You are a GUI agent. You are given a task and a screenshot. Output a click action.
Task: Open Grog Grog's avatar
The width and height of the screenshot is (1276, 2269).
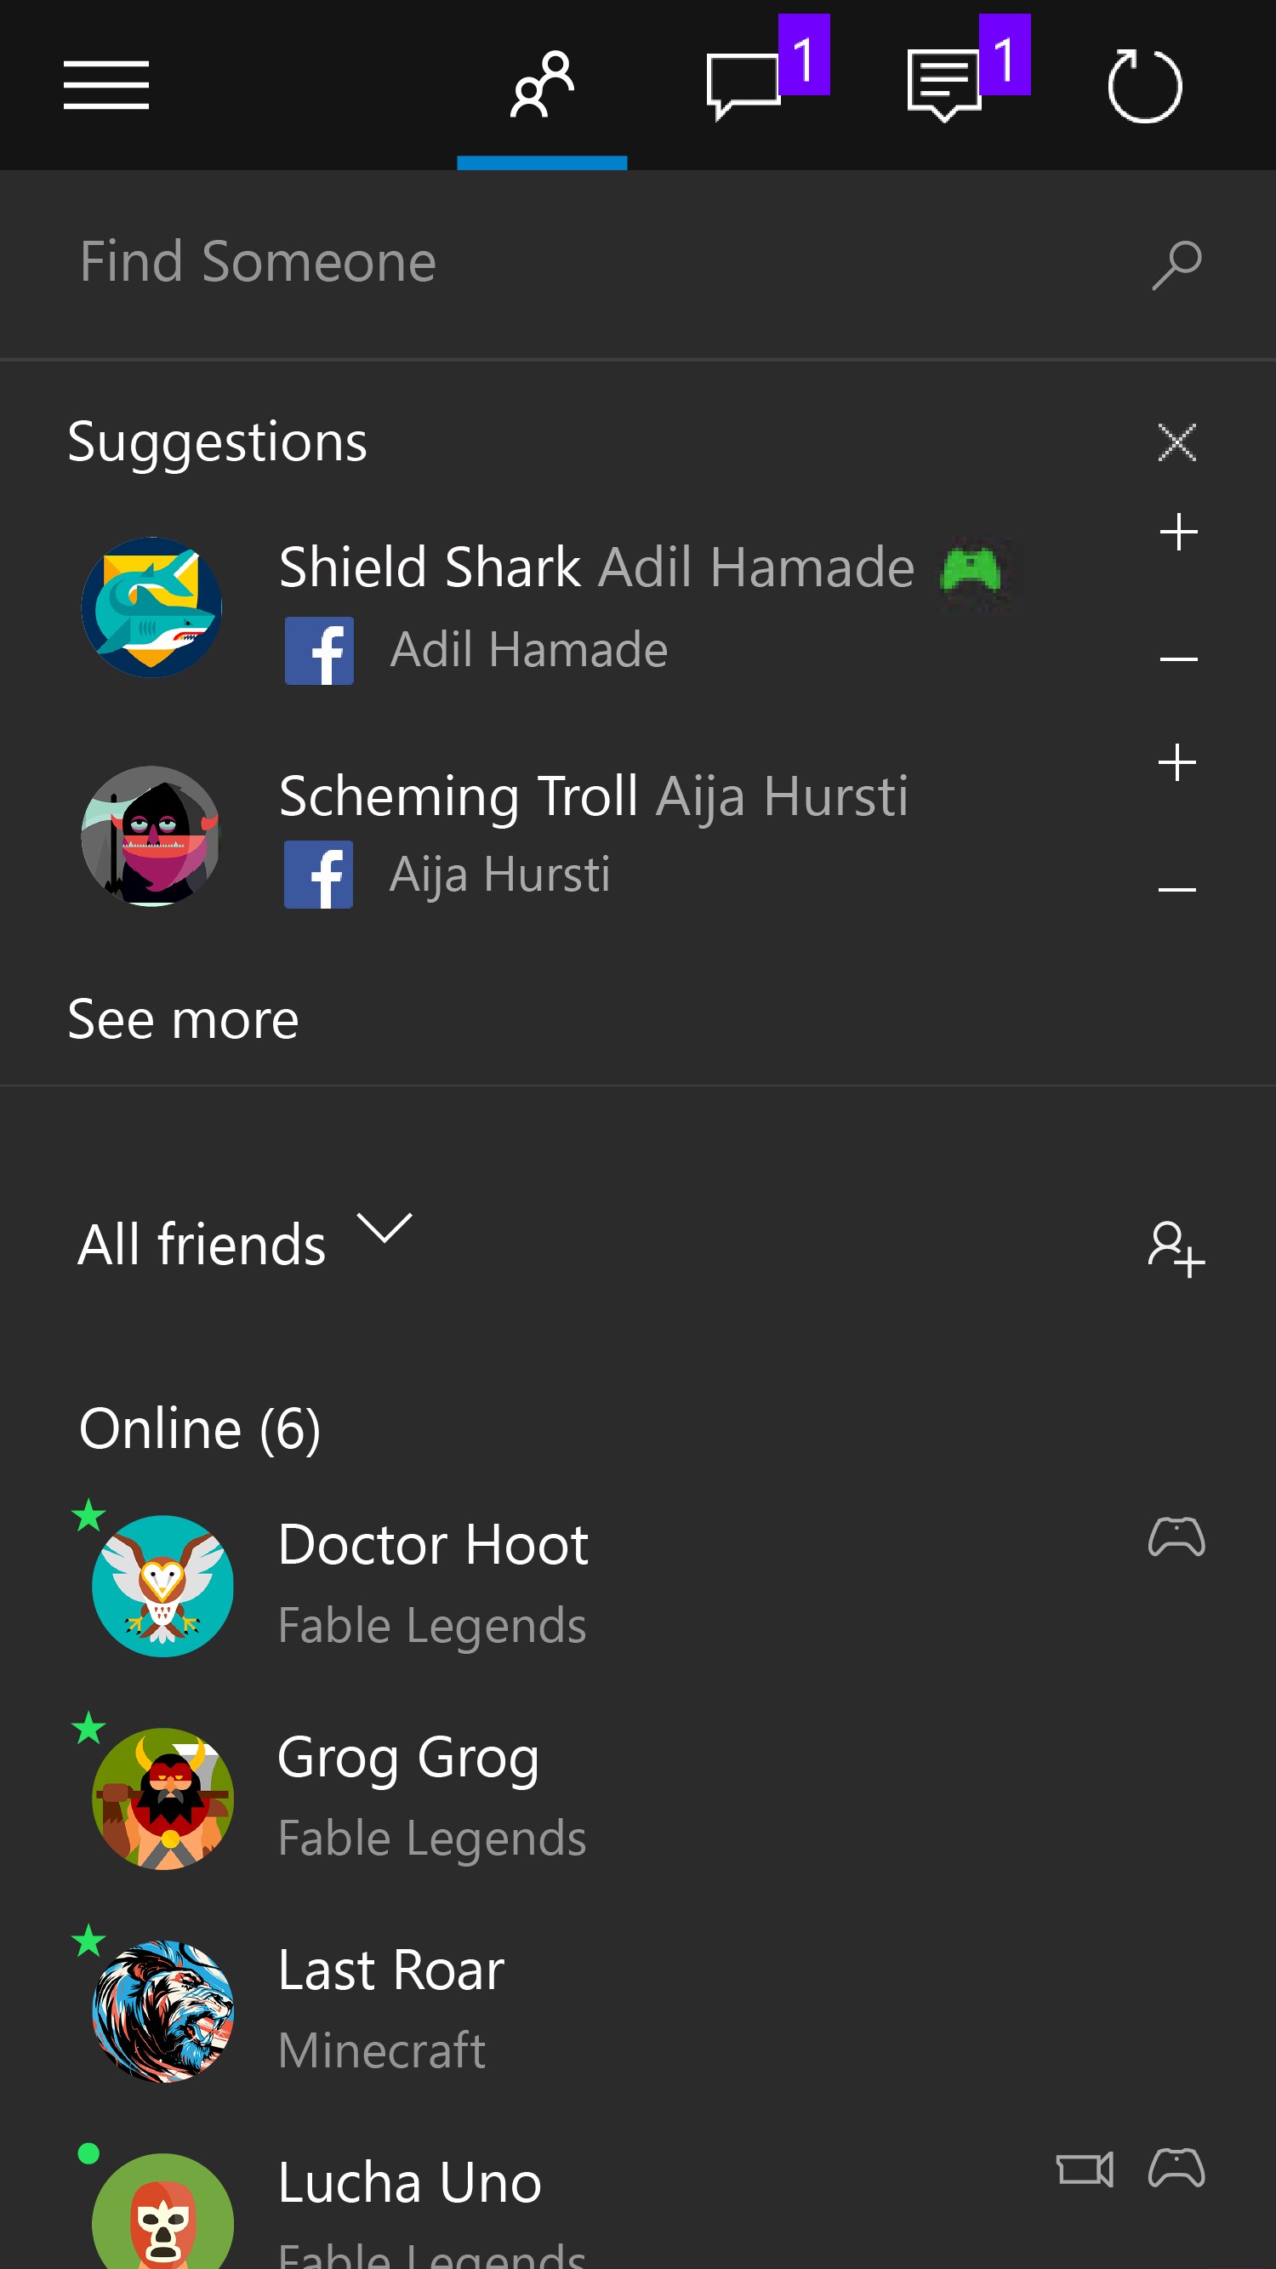point(163,1798)
